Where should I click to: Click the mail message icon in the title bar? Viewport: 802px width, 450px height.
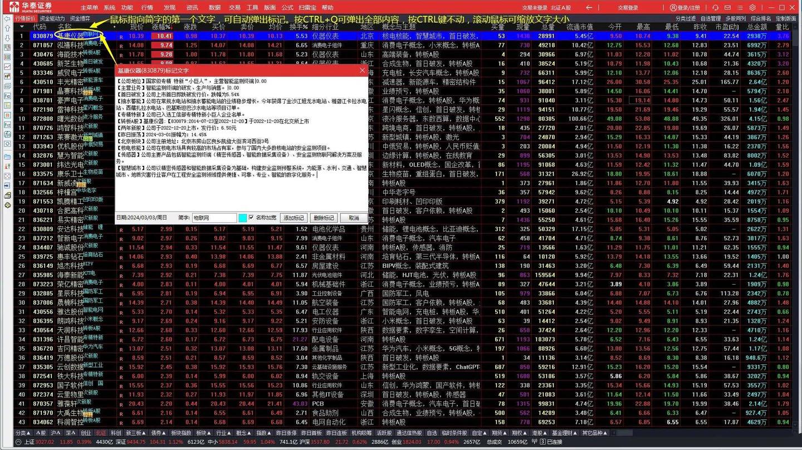pos(727,7)
